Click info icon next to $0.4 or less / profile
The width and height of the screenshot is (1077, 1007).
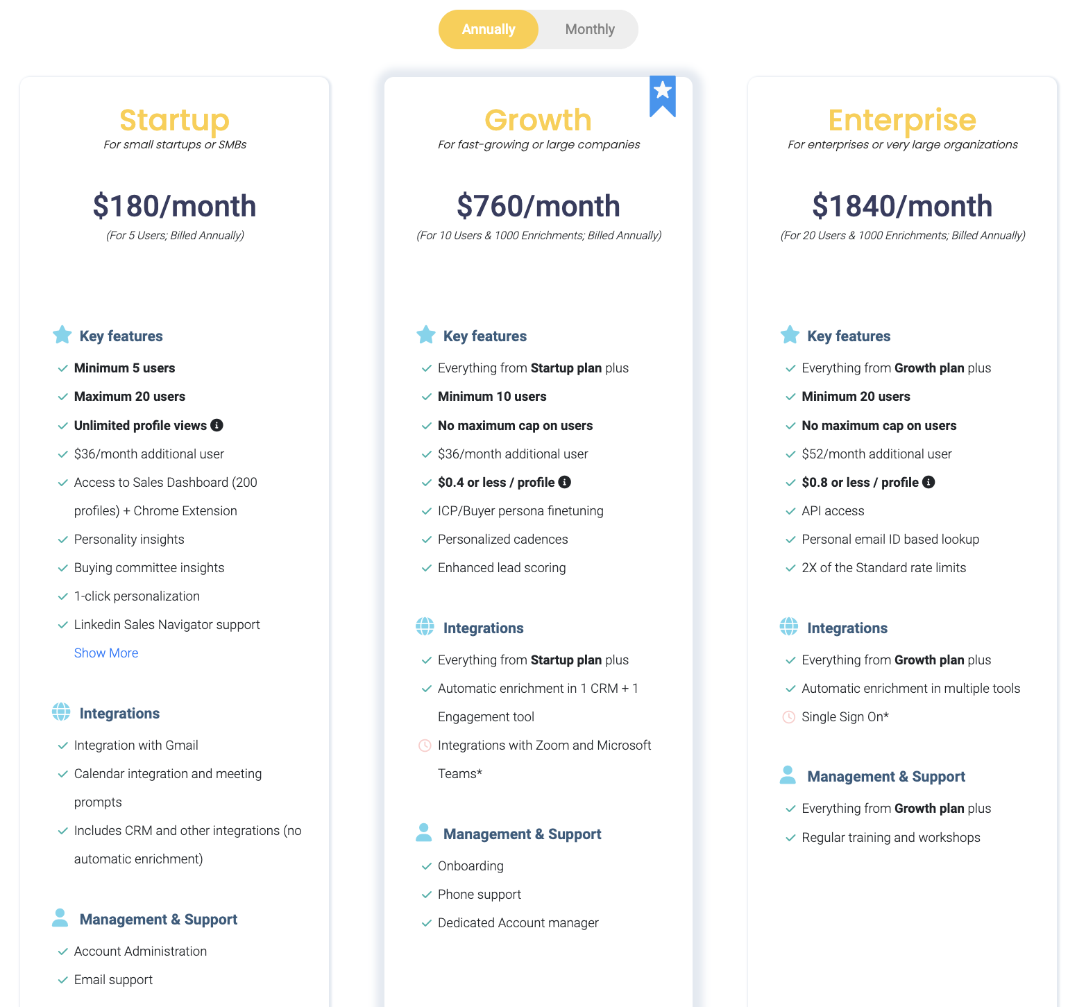pyautogui.click(x=565, y=482)
